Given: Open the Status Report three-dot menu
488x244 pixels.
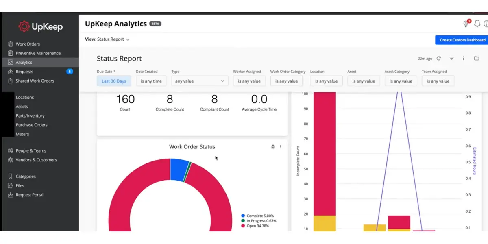Looking at the screenshot, I should click(464, 59).
